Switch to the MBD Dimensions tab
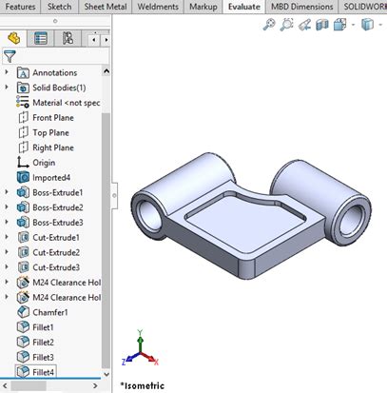Image resolution: width=387 pixels, height=393 pixels. coord(302,7)
